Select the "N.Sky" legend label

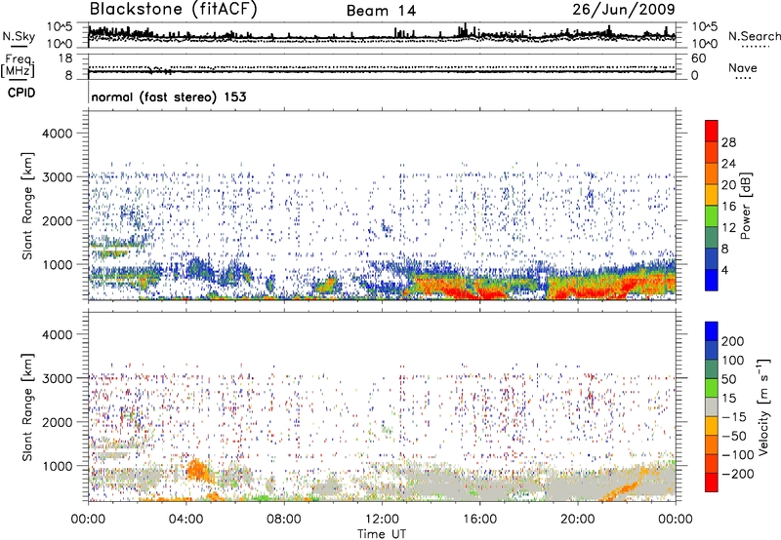click(x=19, y=36)
